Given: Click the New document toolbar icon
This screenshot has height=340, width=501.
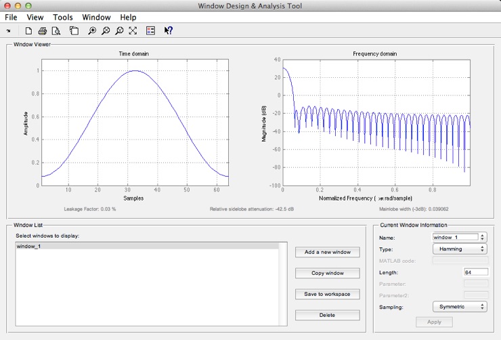Looking at the screenshot, I should pos(28,30).
